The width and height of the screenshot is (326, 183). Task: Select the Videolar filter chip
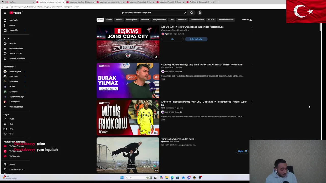[x=119, y=20]
